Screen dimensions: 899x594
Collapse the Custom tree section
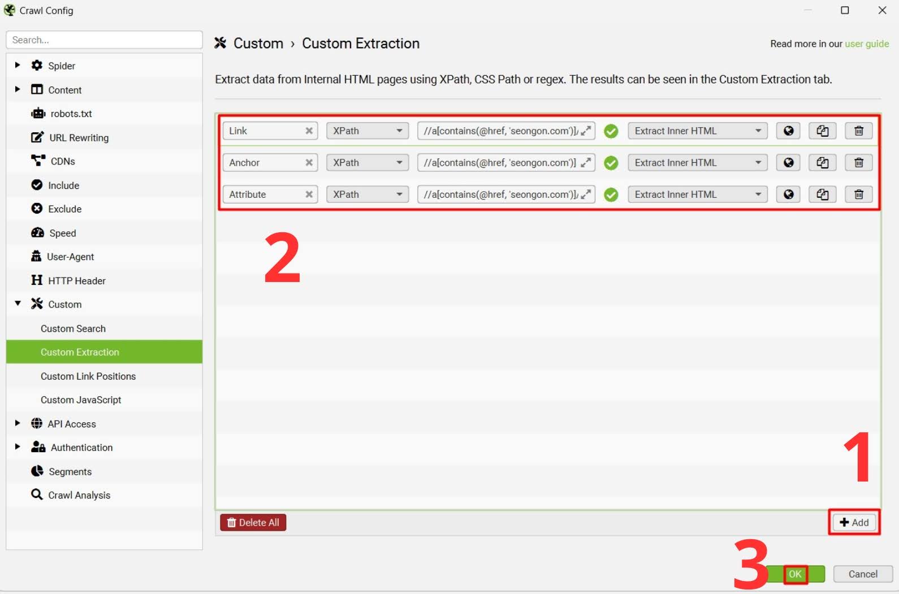18,303
